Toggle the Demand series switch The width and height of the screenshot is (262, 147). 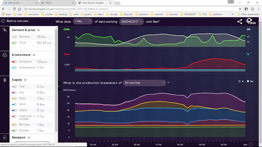[14, 37]
